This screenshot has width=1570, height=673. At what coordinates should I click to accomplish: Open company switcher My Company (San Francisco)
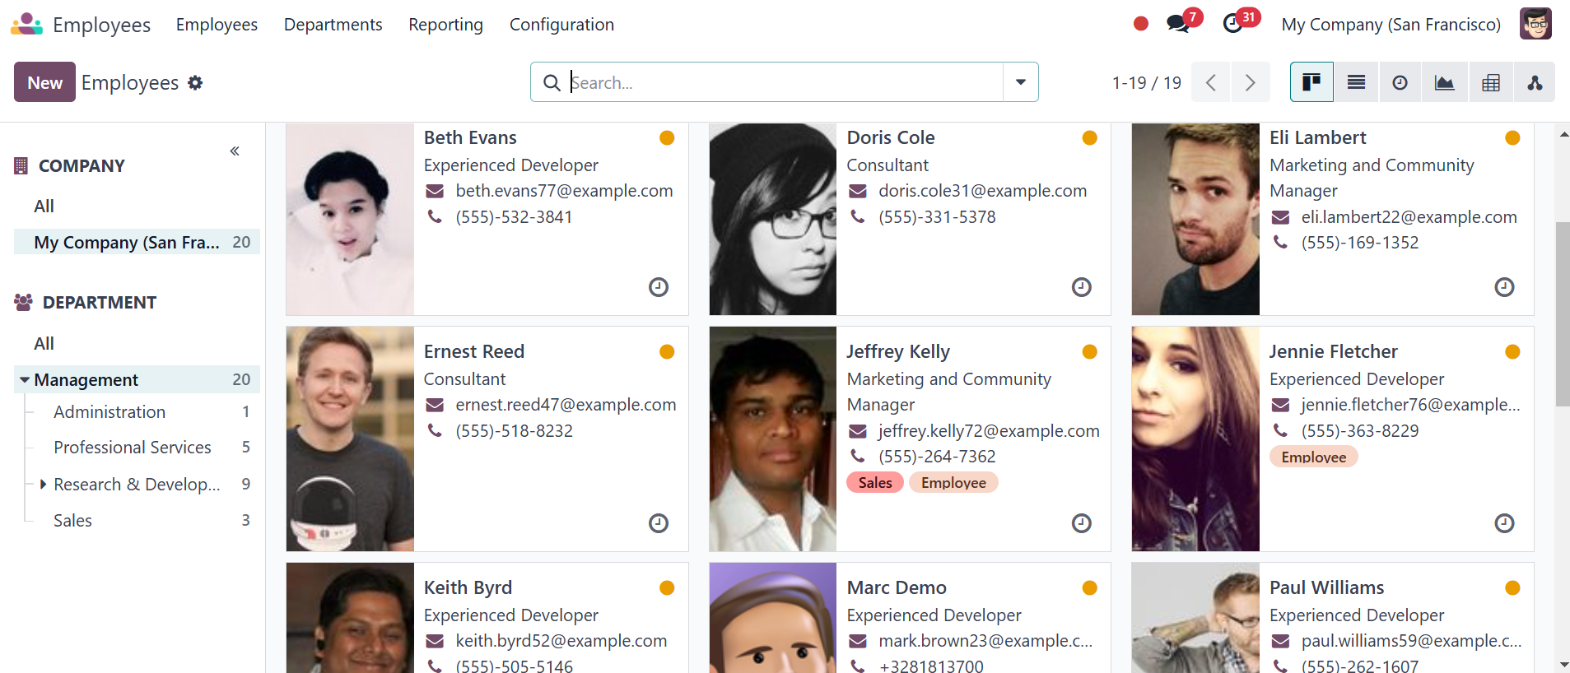[1391, 25]
